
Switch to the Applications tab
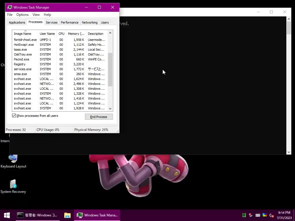(x=17, y=22)
